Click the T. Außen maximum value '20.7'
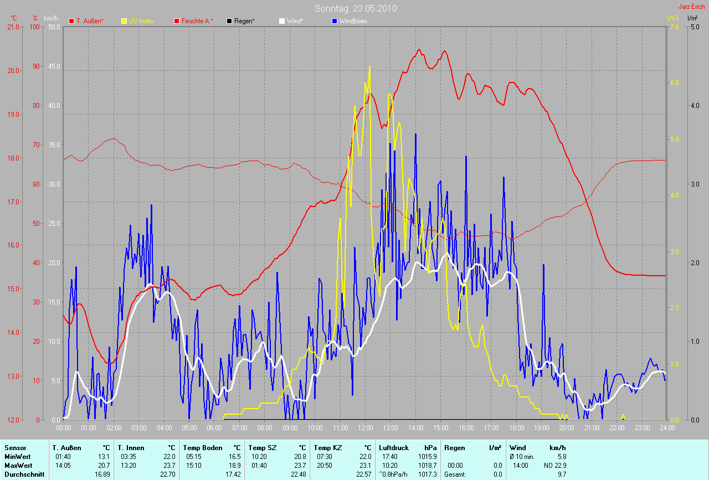Viewport: 709px width, 480px height. [105, 465]
